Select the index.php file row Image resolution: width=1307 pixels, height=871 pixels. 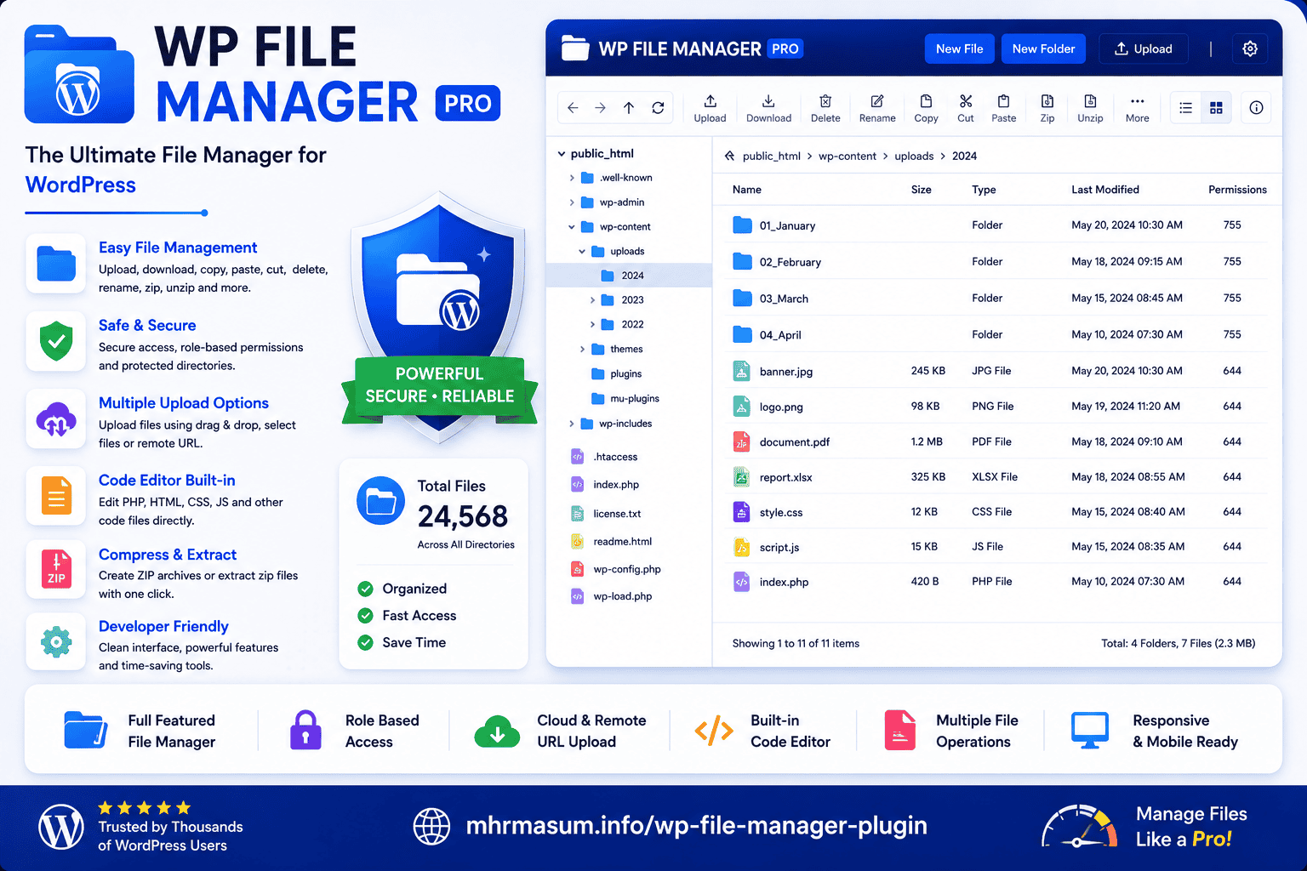[x=999, y=582]
